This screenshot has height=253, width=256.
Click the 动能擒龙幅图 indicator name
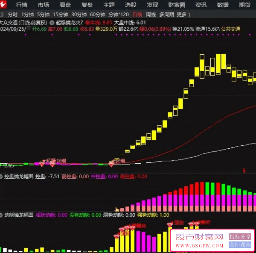point(19,215)
